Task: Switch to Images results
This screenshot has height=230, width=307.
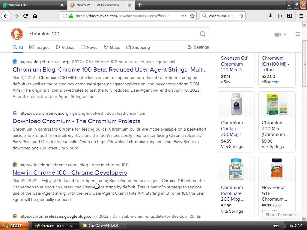Action: click(x=39, y=47)
